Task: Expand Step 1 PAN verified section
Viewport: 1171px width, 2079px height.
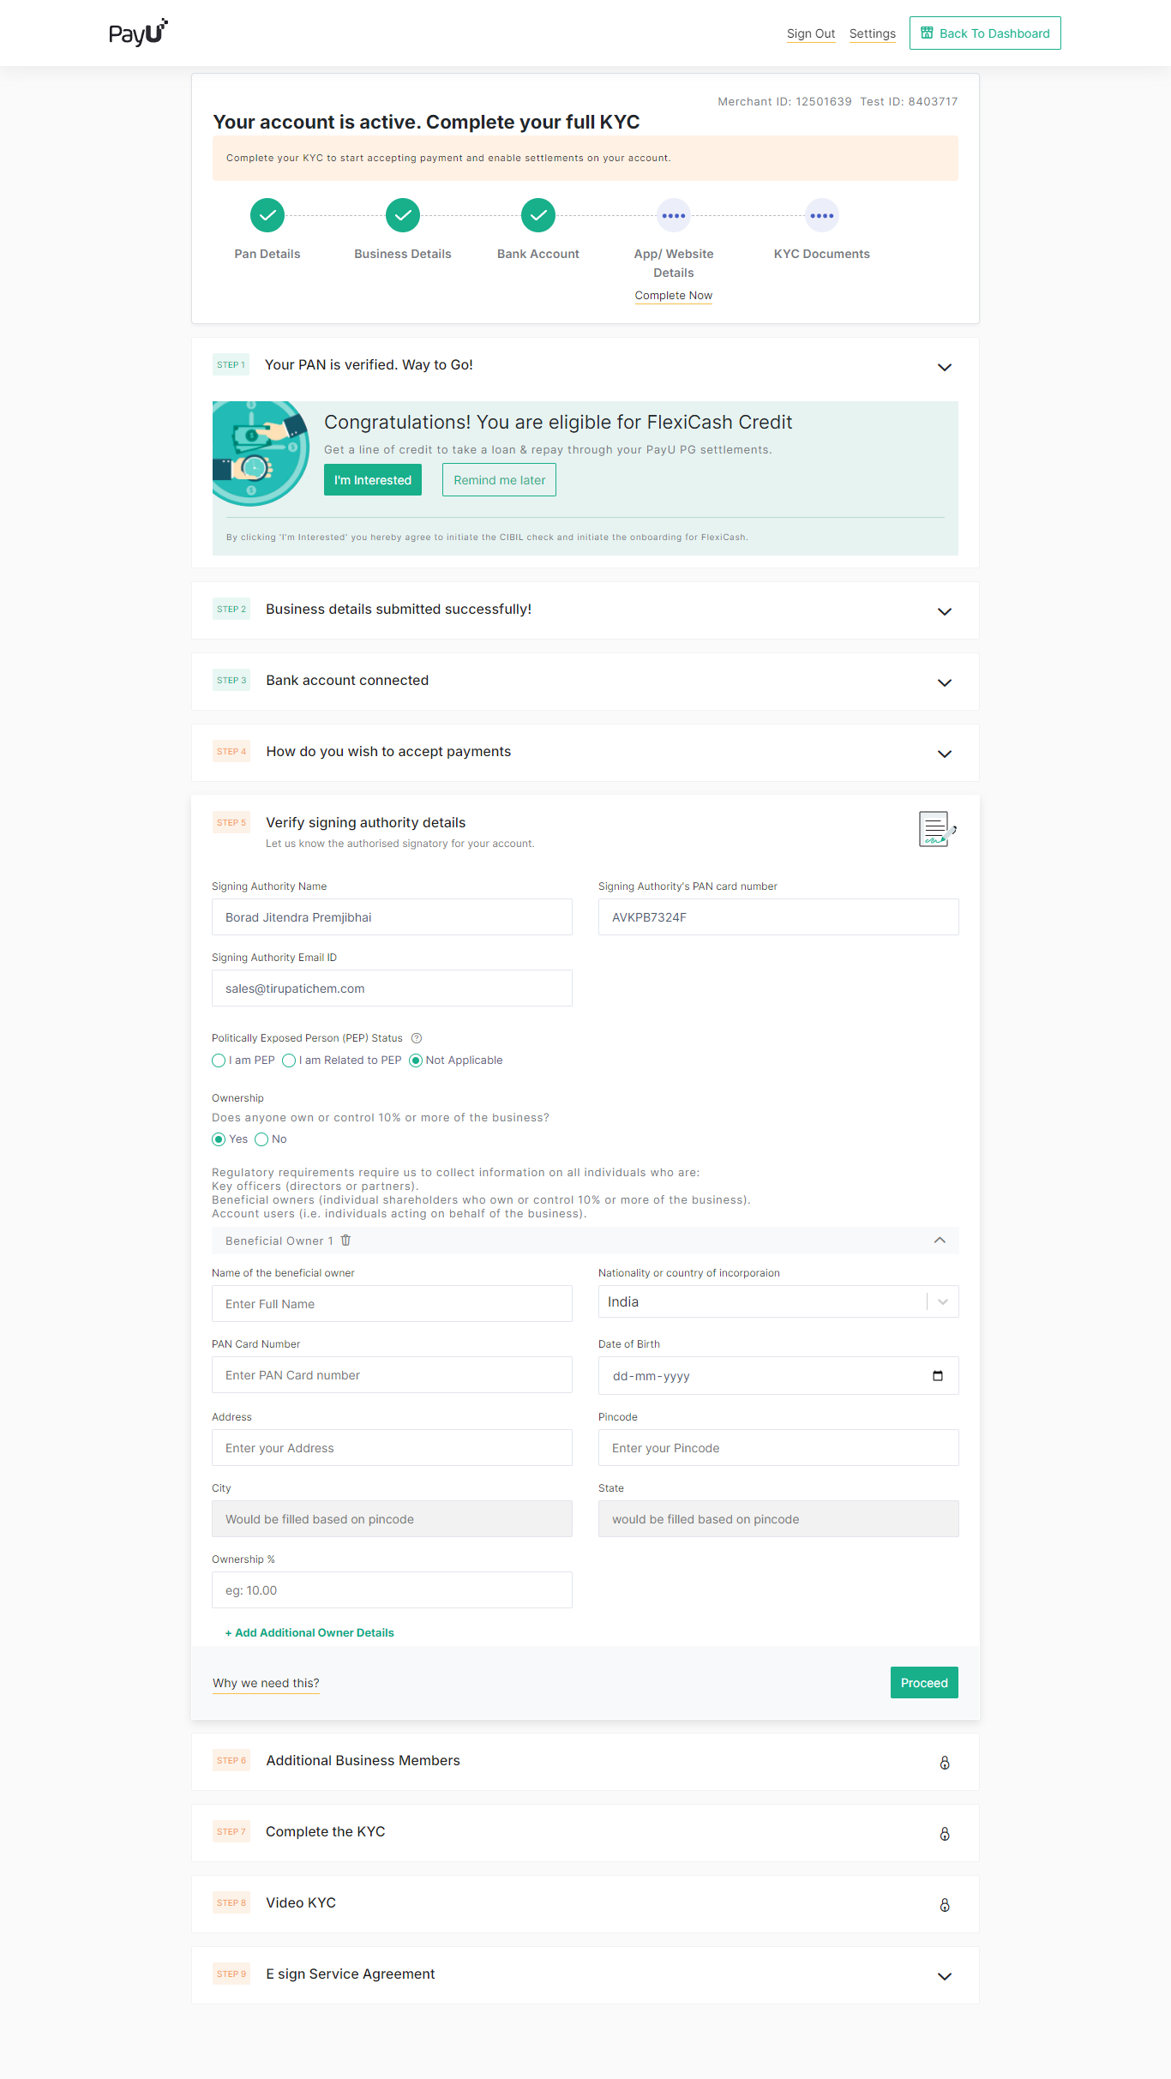Action: (x=944, y=367)
